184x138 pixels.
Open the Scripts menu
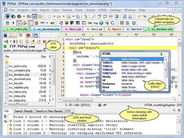90,10
